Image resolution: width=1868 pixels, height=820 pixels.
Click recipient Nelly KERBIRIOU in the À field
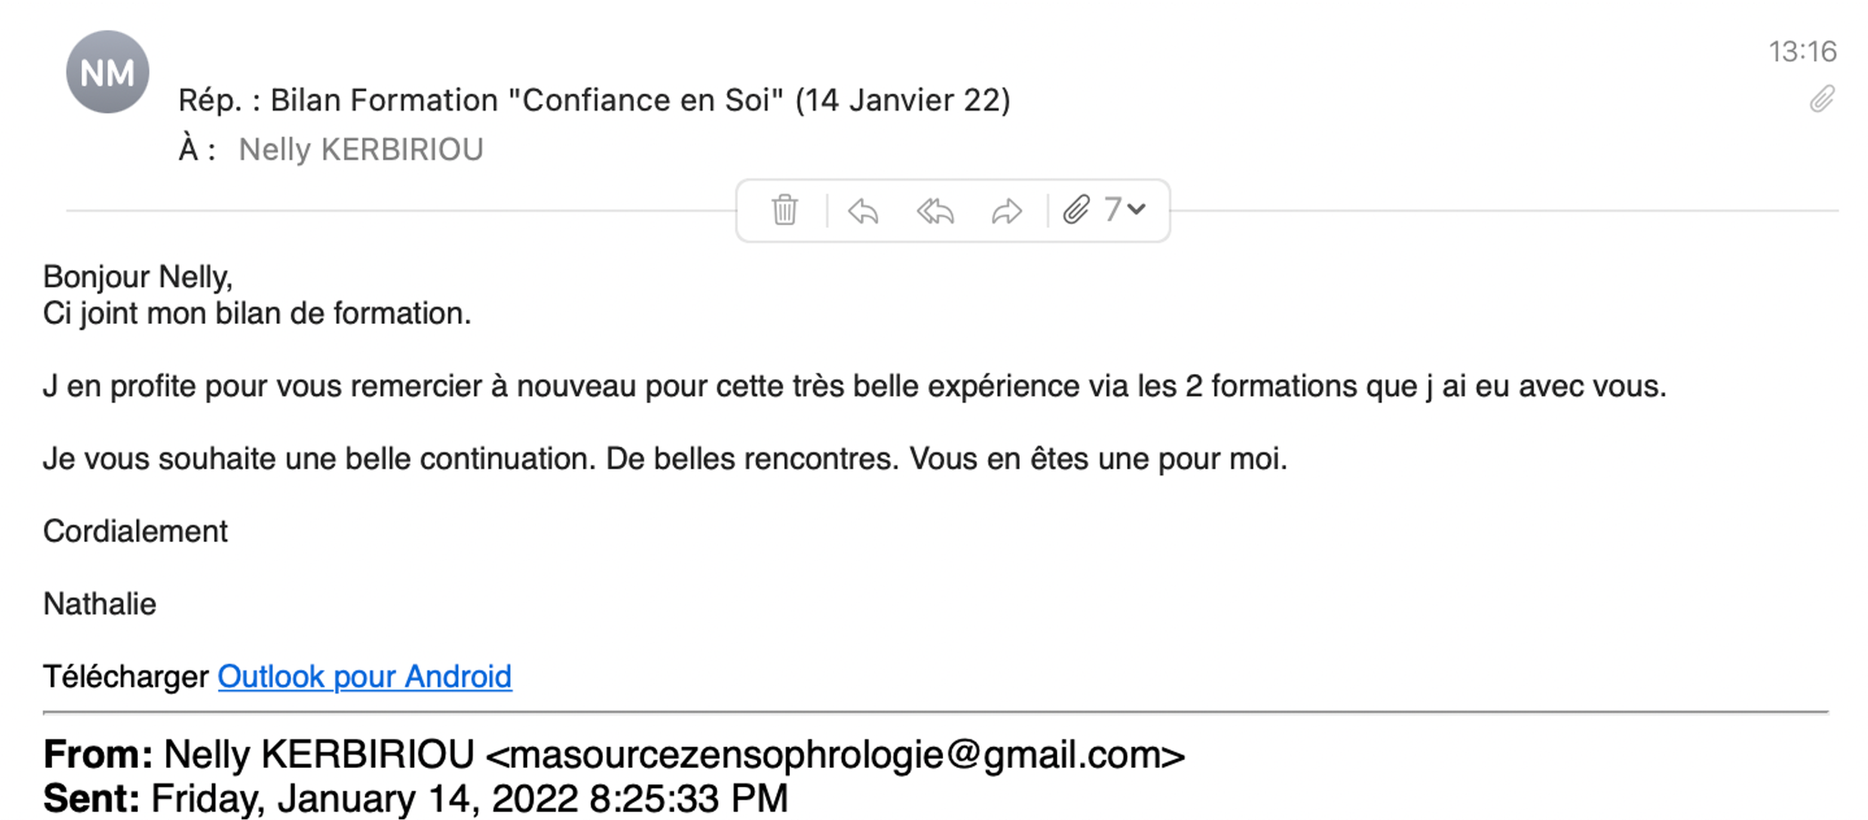(x=361, y=150)
